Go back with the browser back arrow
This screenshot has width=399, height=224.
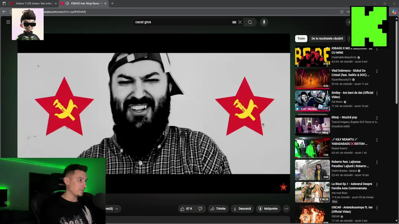point(4,12)
